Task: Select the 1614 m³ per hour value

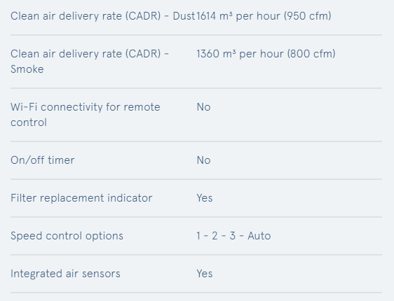Action: 264,16
